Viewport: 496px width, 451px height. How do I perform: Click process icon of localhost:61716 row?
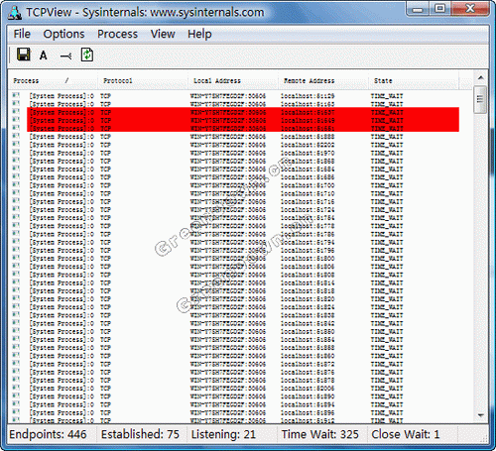point(16,201)
